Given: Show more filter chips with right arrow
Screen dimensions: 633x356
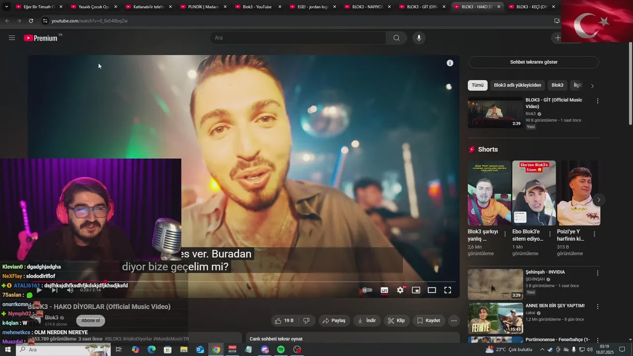Looking at the screenshot, I should point(592,86).
